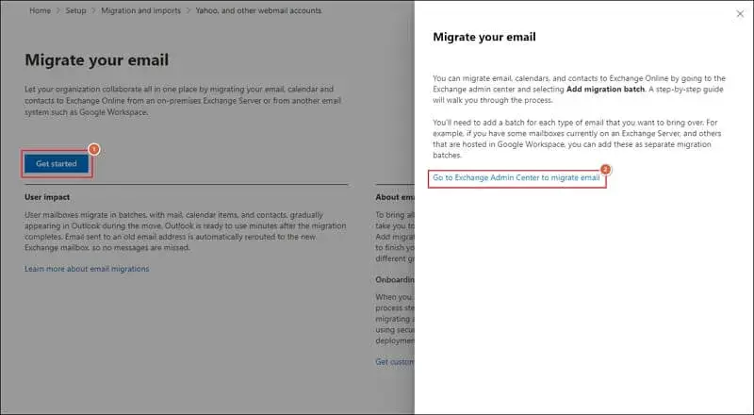Click the Migrate your email panel title

pyautogui.click(x=484, y=37)
